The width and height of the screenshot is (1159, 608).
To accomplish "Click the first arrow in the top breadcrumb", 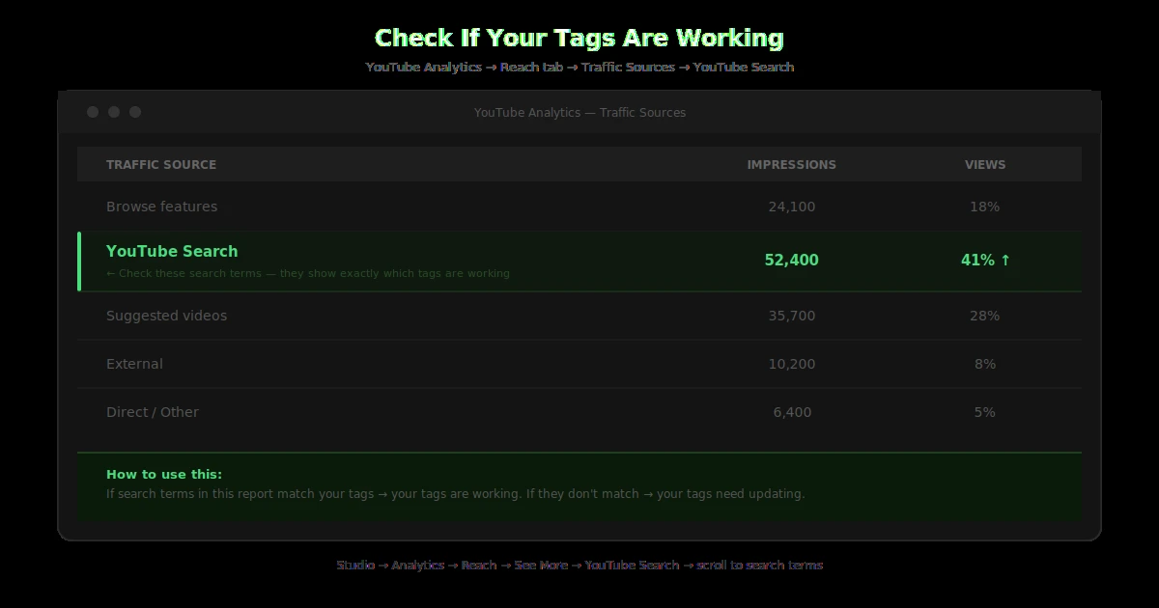I will point(493,67).
